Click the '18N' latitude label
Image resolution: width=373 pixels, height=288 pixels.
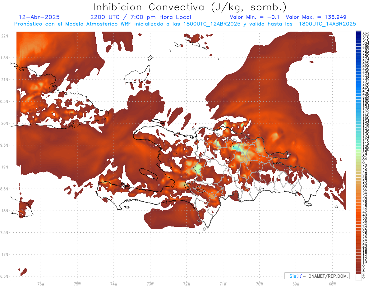click(5, 211)
